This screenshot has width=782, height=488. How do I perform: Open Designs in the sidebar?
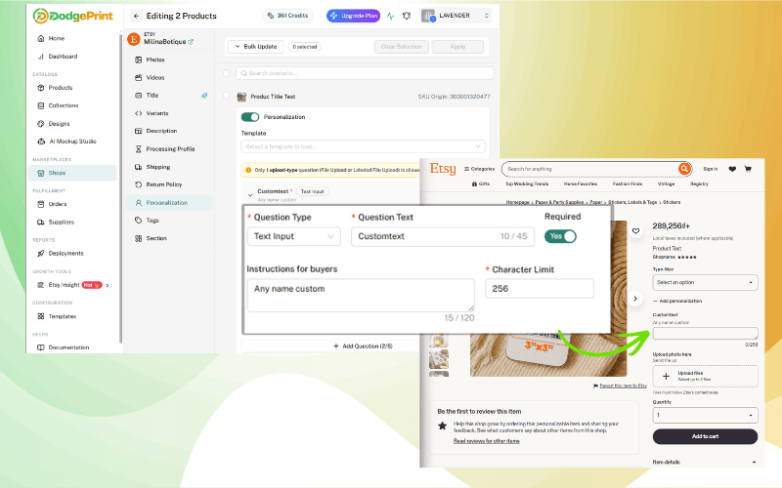click(54, 124)
